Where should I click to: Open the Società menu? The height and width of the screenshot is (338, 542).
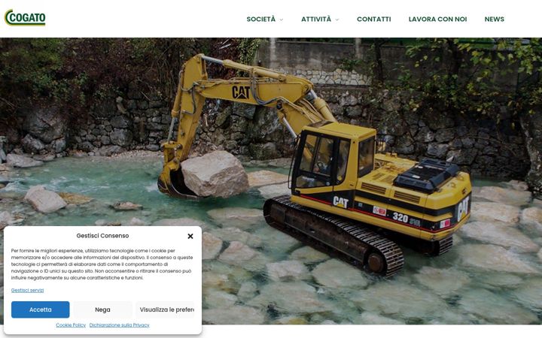click(261, 20)
